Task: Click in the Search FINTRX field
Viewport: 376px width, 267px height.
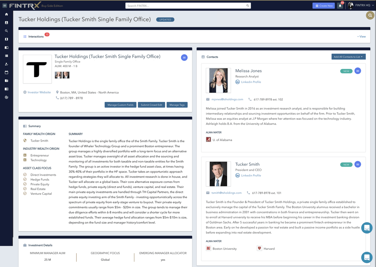Action: click(x=185, y=6)
